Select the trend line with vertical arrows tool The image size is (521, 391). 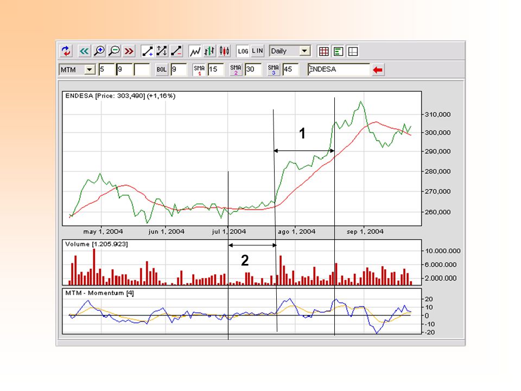[162, 51]
